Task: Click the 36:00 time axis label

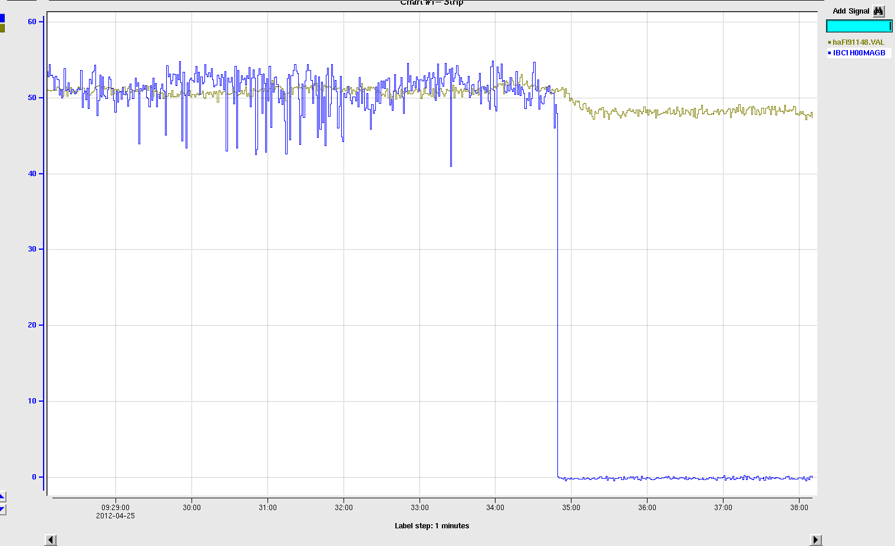Action: [x=647, y=507]
